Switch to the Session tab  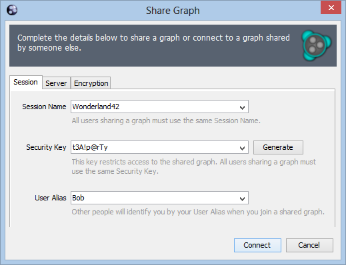pos(26,82)
